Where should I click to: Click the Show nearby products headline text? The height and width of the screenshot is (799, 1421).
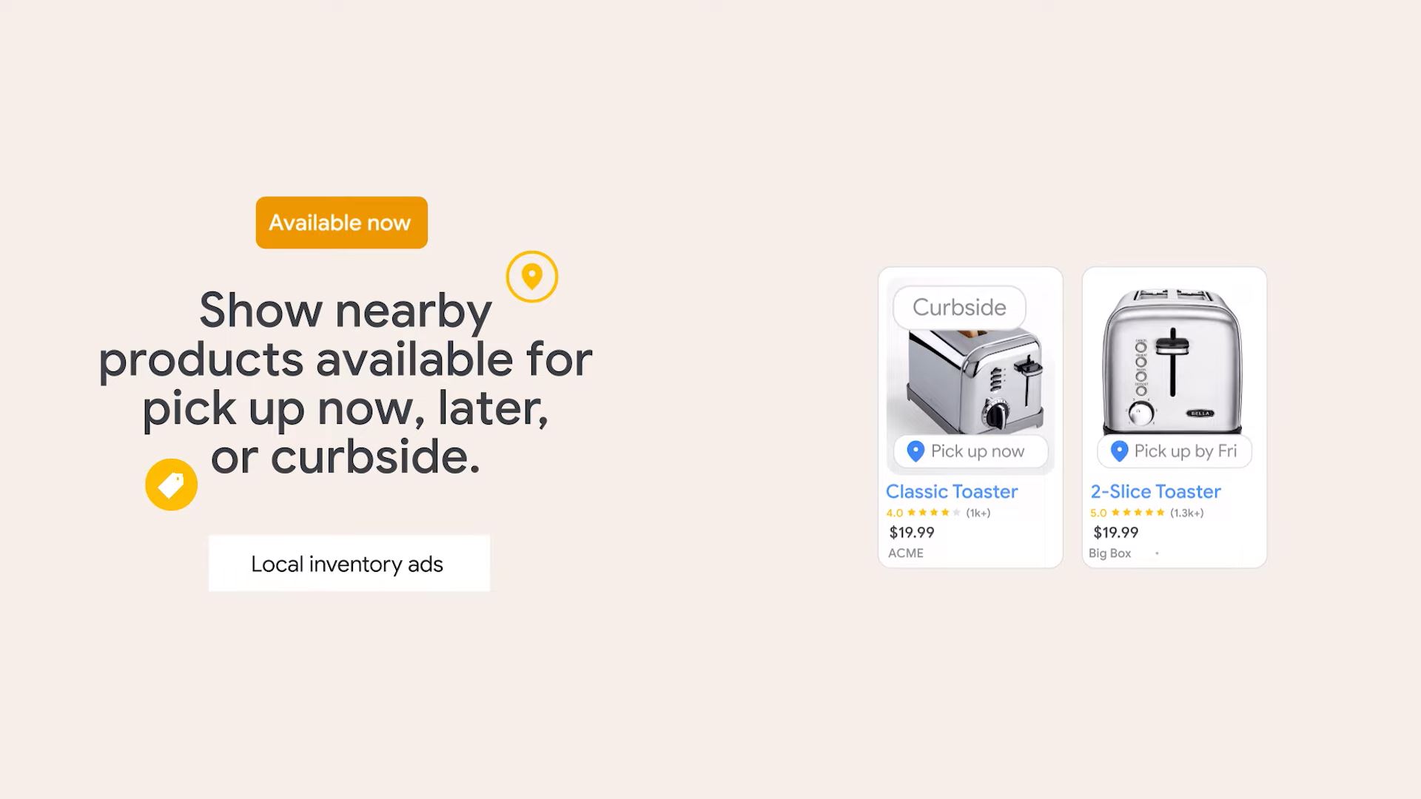pyautogui.click(x=346, y=383)
